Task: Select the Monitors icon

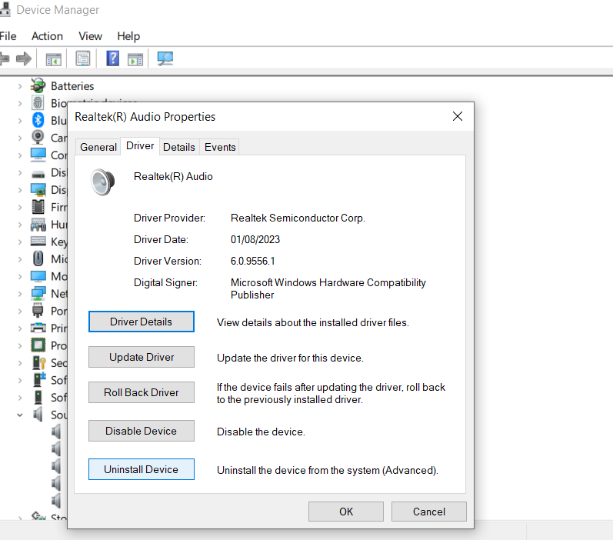Action: coord(38,276)
